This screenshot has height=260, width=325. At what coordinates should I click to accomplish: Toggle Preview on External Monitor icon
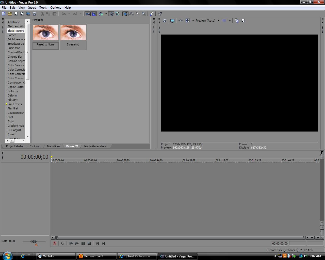click(x=172, y=21)
